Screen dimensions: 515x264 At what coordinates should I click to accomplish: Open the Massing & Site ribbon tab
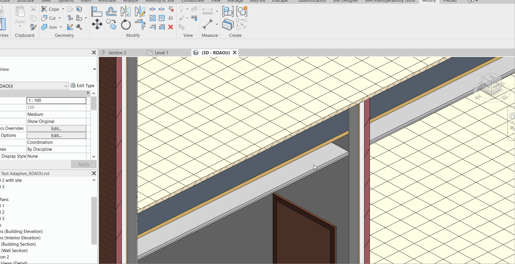[159, 1]
